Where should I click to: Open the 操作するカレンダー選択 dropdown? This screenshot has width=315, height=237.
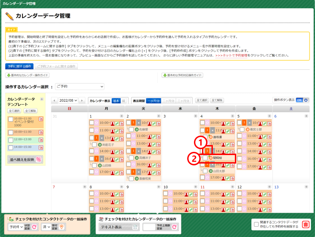(80, 87)
